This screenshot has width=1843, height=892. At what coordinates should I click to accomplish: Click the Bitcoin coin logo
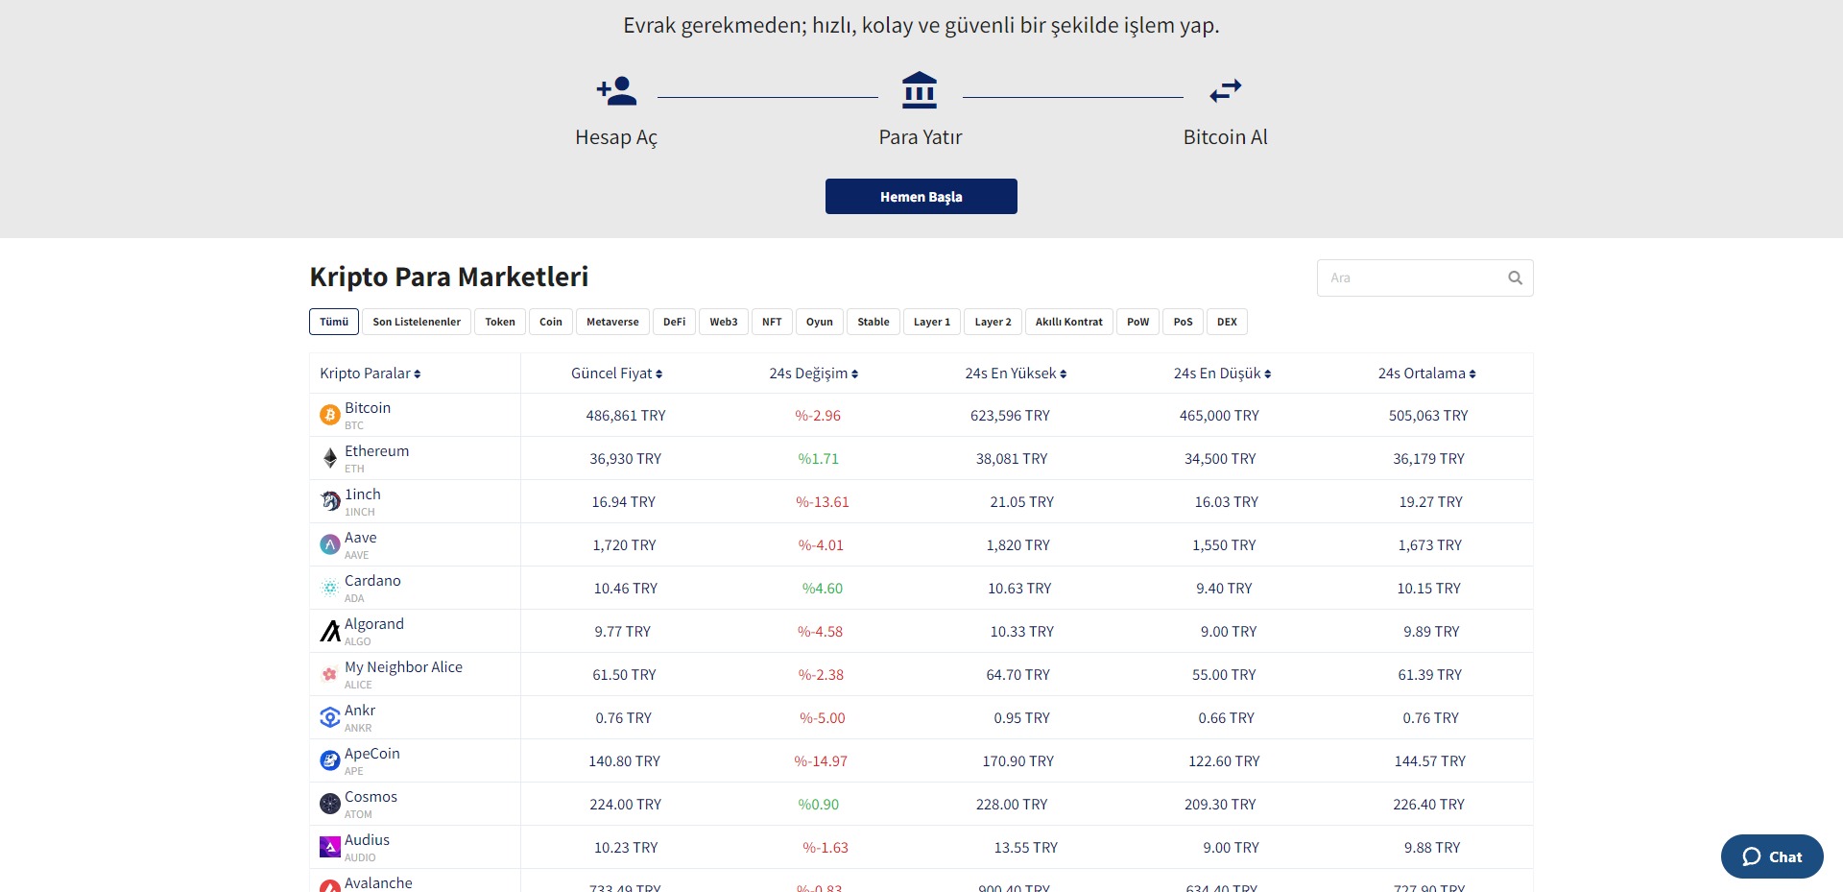(x=329, y=415)
